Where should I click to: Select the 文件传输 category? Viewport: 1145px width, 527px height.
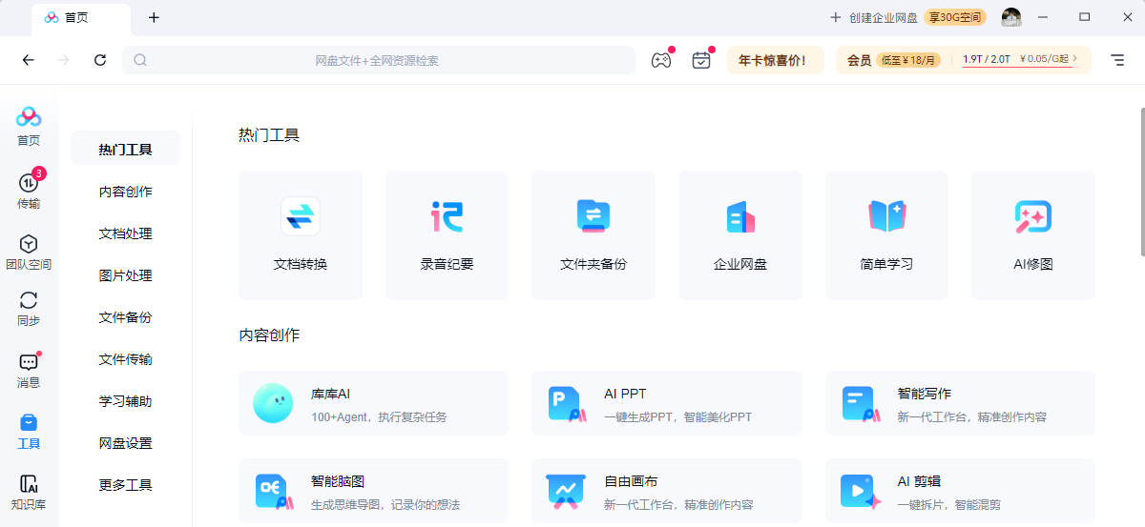126,359
